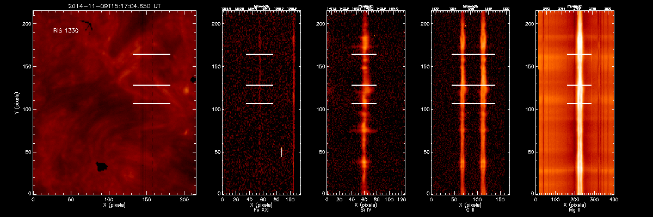Click the large dark blob in the IRIS 1330 image

click(101, 167)
